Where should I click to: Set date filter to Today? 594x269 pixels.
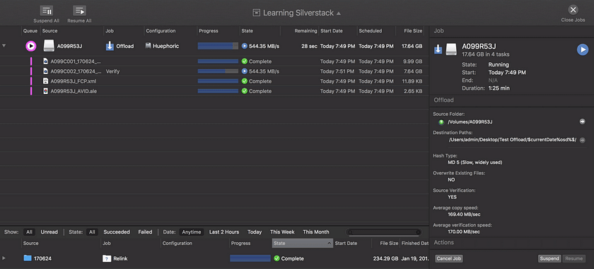pyautogui.click(x=255, y=232)
